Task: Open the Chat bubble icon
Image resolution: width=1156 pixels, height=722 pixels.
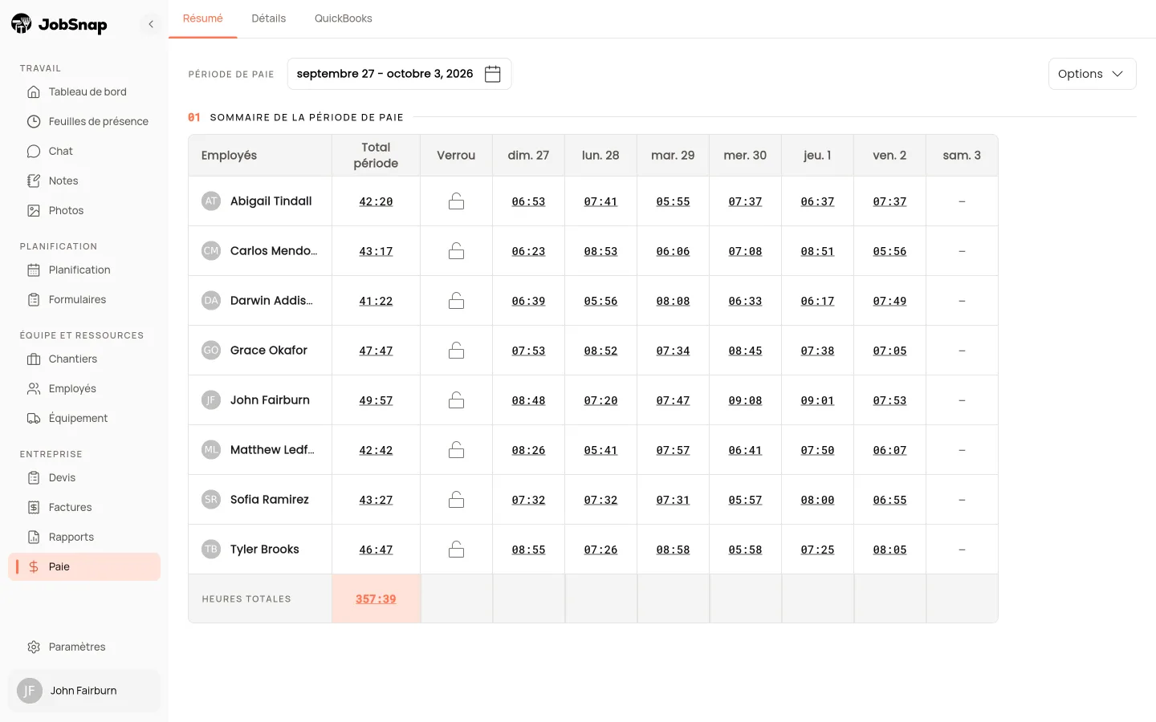Action: point(34,151)
